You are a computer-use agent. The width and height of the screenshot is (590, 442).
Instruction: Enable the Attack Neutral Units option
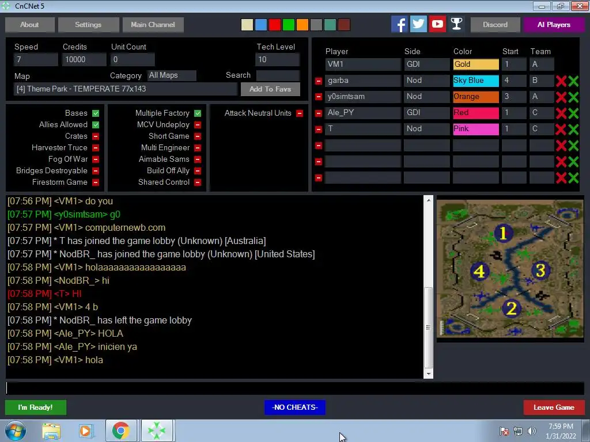(x=300, y=113)
